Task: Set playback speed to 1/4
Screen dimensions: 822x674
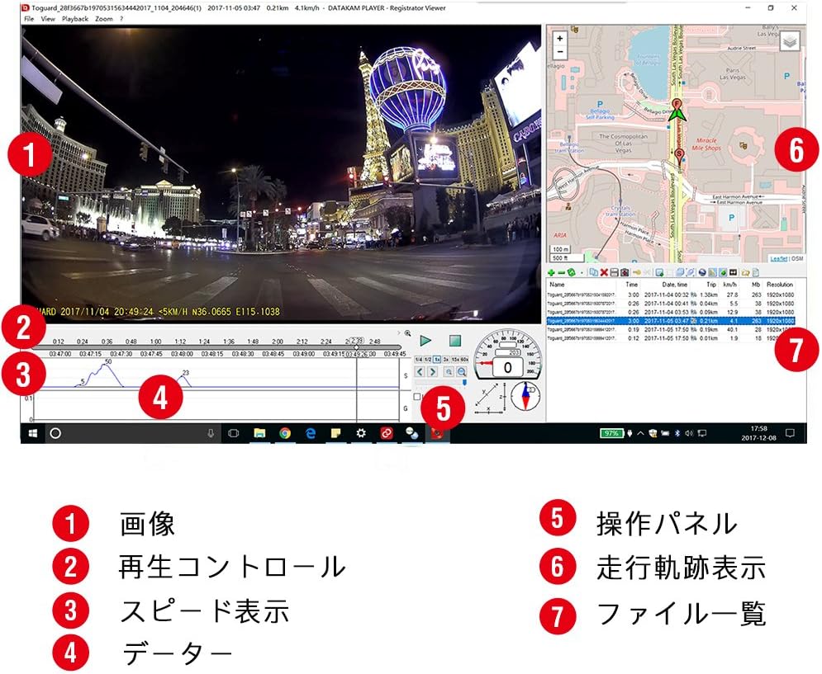Action: click(417, 360)
